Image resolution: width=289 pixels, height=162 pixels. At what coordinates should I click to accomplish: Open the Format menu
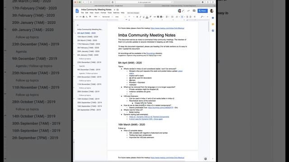pos(103,13)
